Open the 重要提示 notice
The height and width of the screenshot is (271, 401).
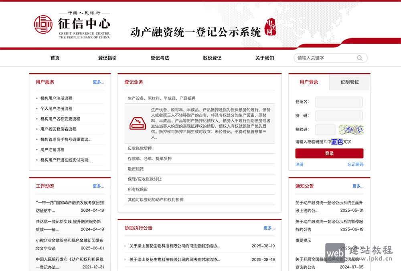click(303, 241)
